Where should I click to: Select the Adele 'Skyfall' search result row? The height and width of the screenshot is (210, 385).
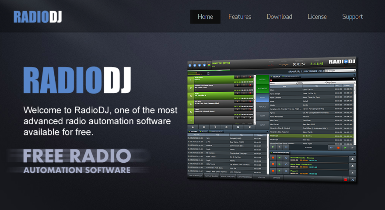point(311,101)
